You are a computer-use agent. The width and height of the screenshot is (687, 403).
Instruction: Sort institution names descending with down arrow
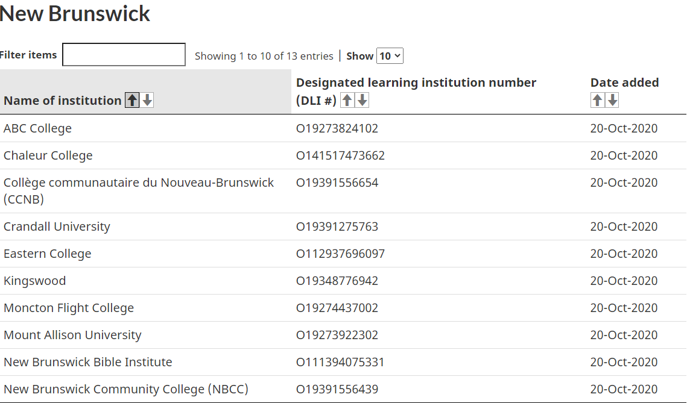tap(147, 100)
